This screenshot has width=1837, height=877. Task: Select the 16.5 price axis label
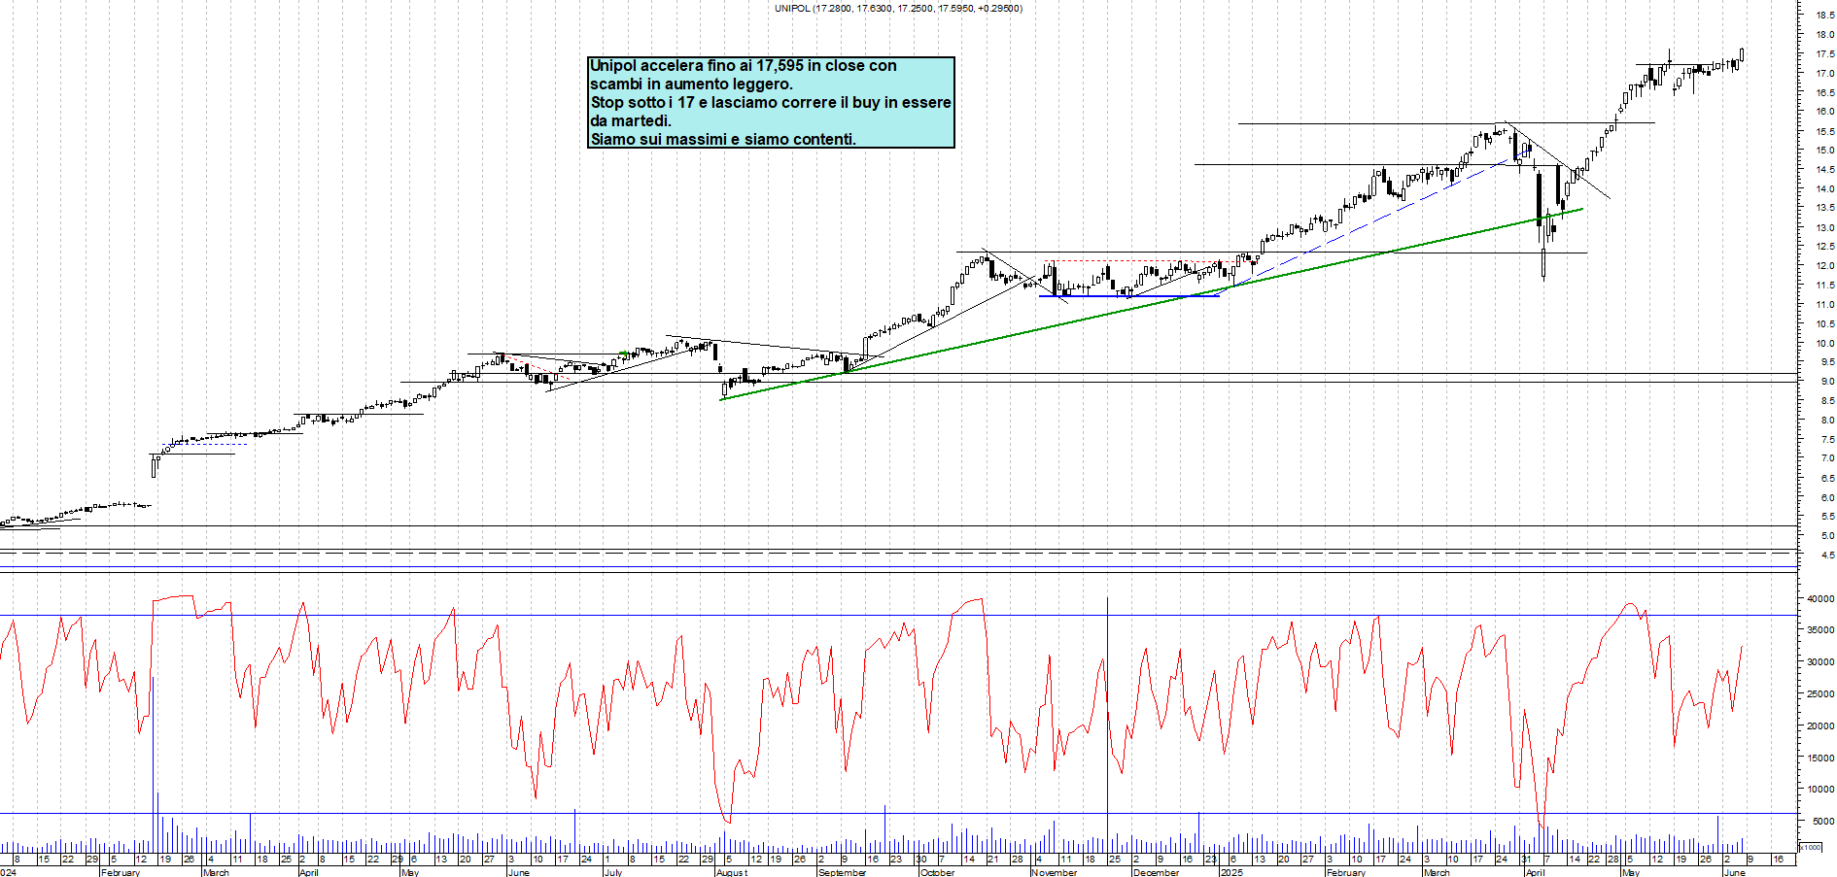pos(1824,93)
